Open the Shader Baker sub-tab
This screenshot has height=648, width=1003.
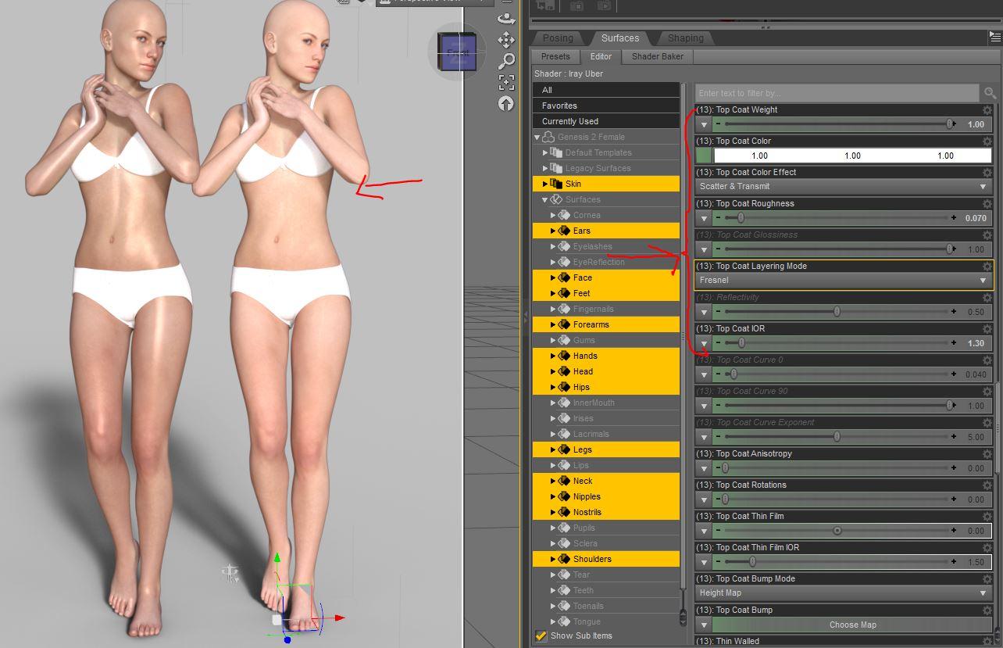coord(658,56)
